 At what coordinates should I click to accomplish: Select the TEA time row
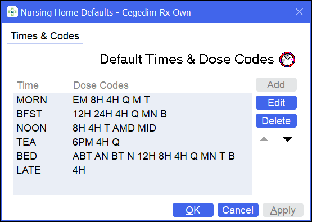pos(132,142)
